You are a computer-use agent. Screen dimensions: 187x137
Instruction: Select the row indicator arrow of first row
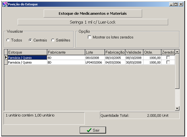click(x=6, y=58)
